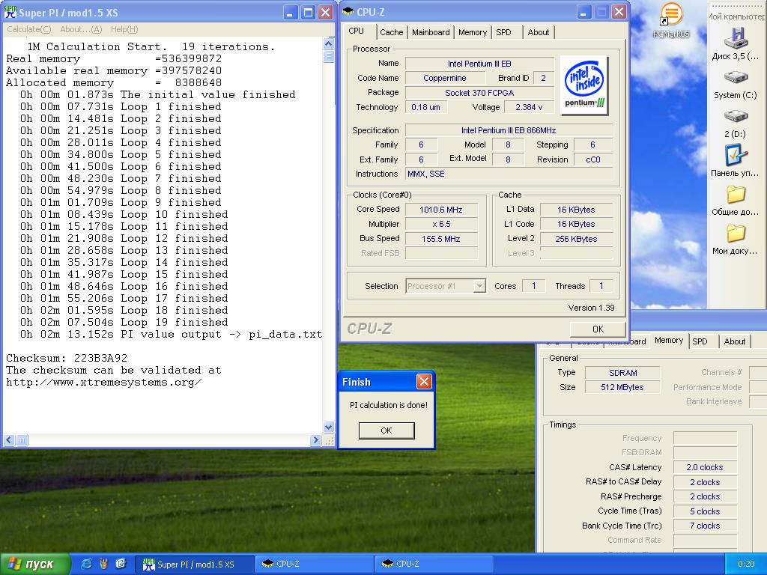Viewport: 767px width, 575px height.
Task: Open the Calculate(C) menu
Action: pyautogui.click(x=29, y=29)
